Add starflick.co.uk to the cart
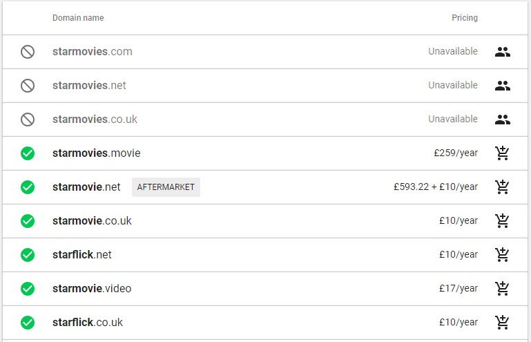The image size is (531, 342). 502,323
